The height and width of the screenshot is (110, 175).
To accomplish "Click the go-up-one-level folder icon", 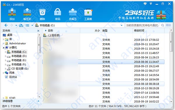I will pos(21,26).
